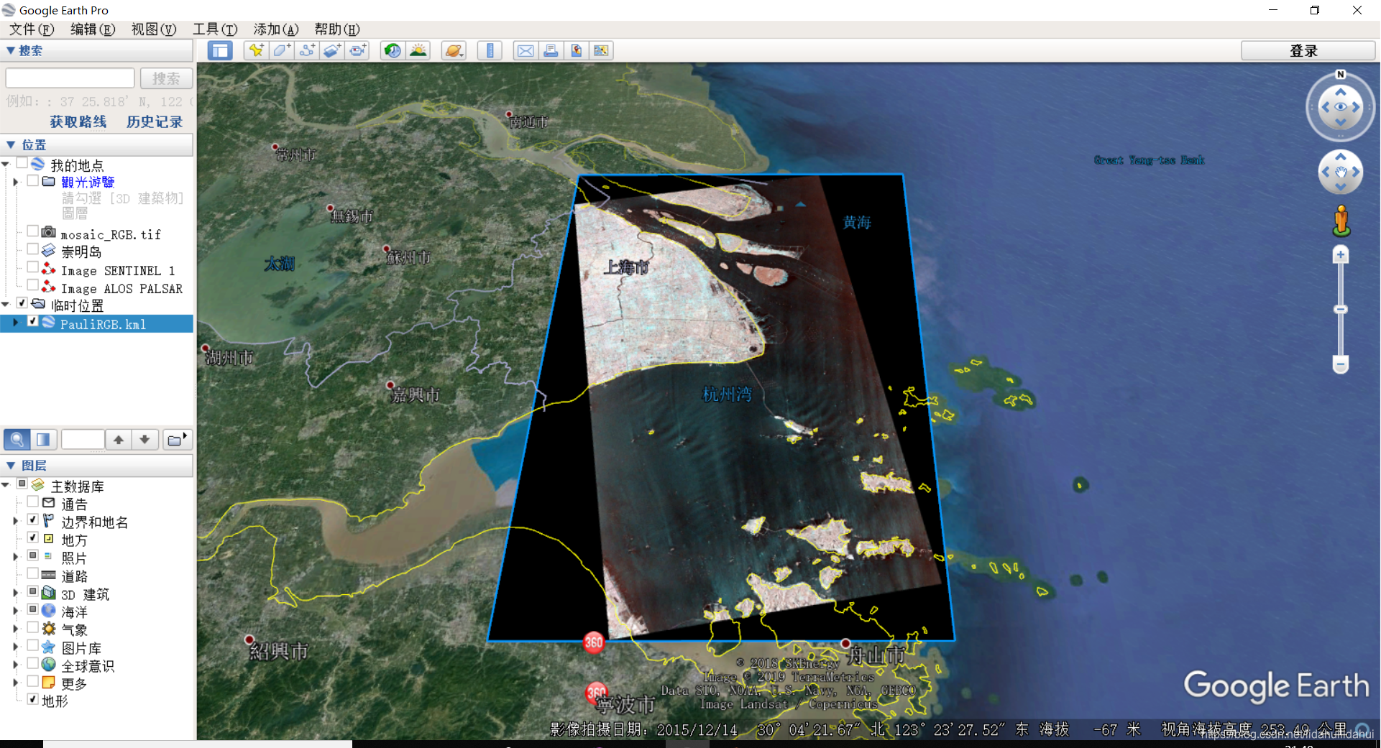Check the 崇明岛 checkbox
The image size is (1381, 748).
32,249
